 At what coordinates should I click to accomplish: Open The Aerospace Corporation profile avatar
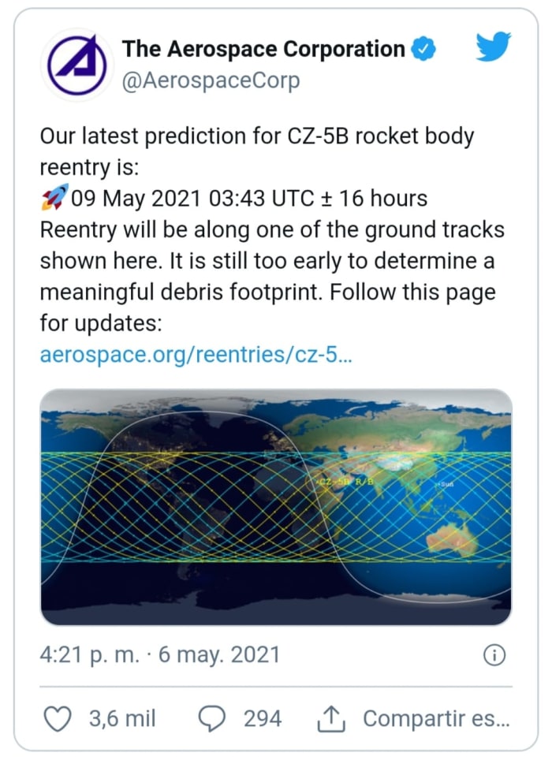tap(77, 65)
